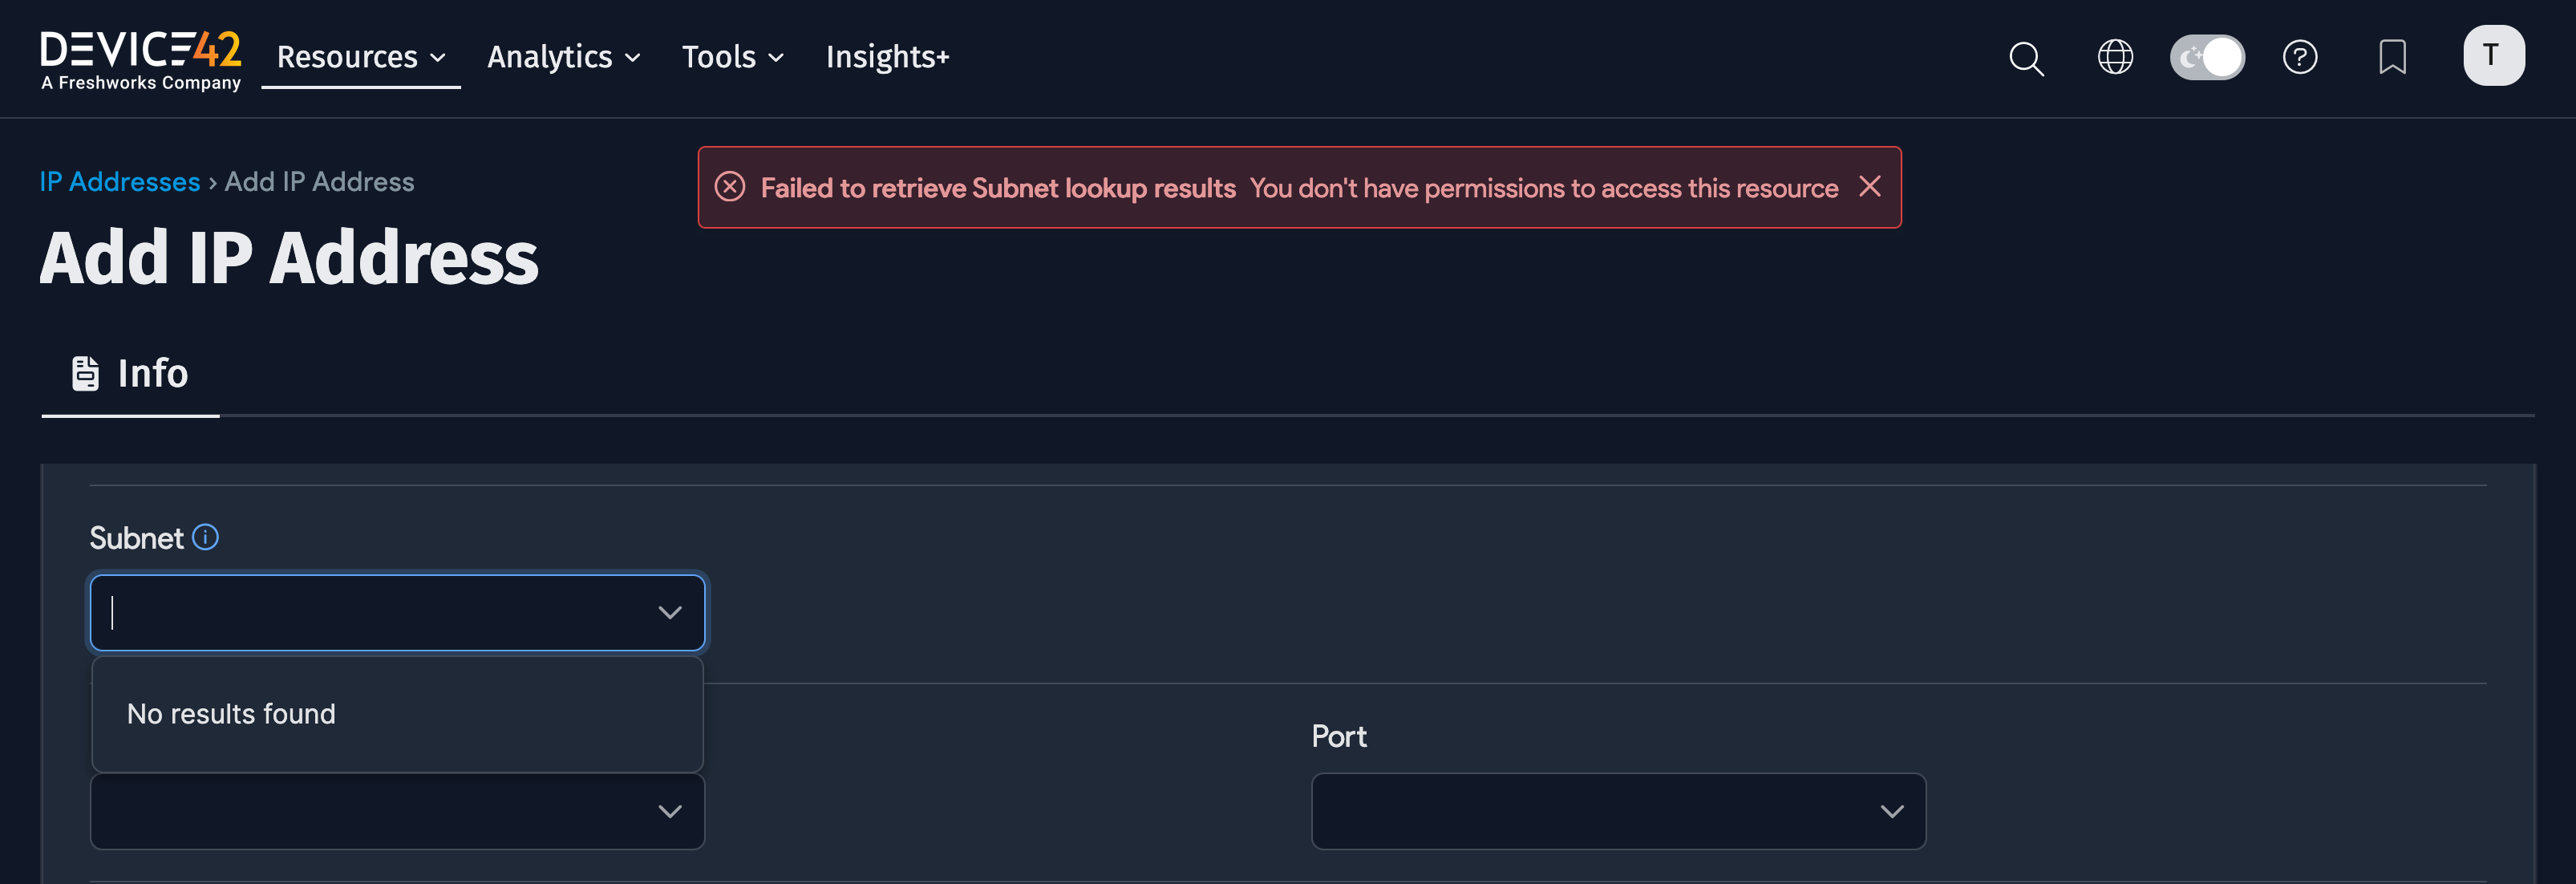Select the Info tab

[130, 373]
